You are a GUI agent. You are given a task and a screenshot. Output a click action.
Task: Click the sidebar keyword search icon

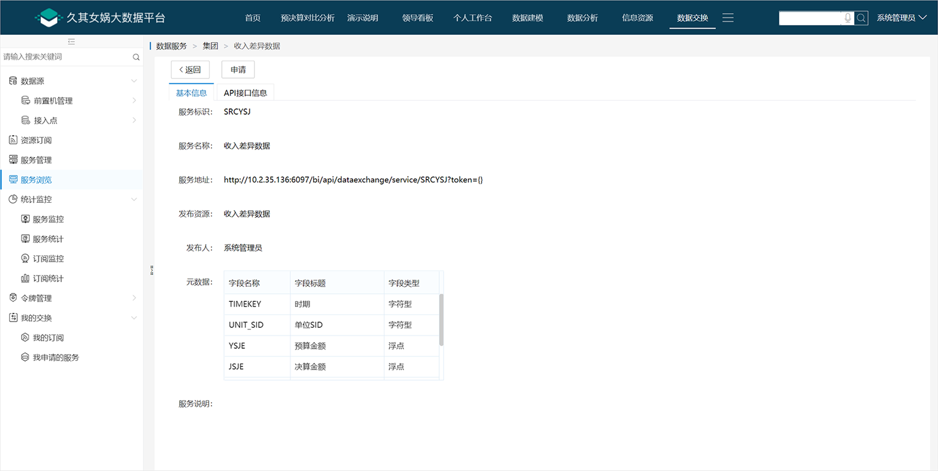click(136, 57)
